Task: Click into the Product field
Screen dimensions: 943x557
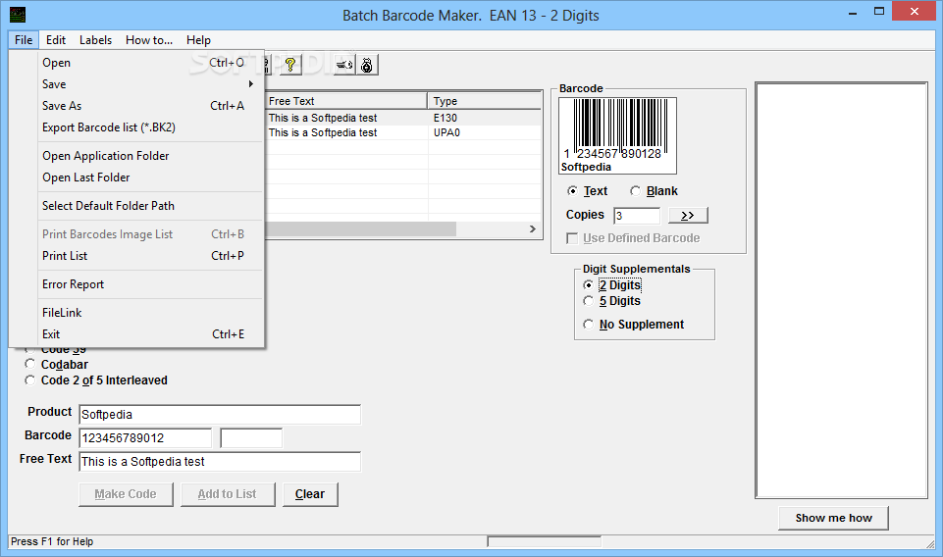Action: (220, 415)
